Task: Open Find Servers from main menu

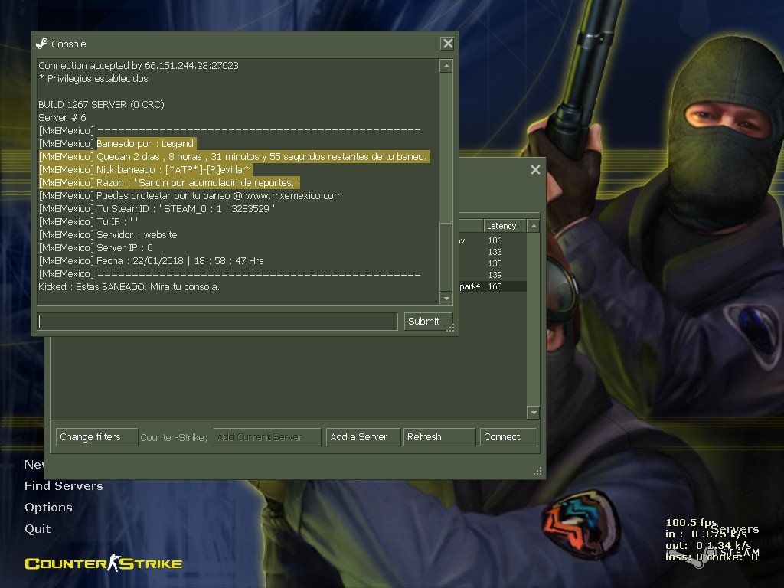Action: coord(64,486)
